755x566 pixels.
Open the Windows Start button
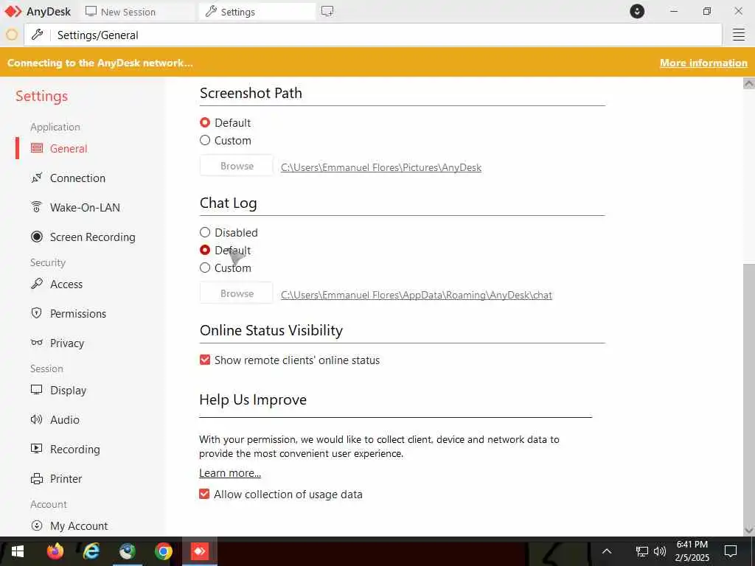point(18,551)
